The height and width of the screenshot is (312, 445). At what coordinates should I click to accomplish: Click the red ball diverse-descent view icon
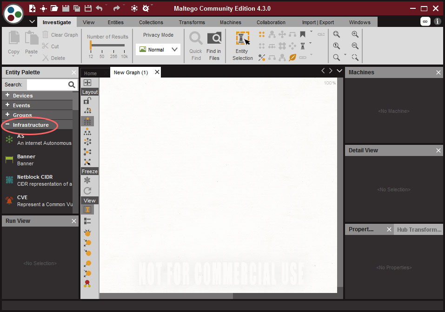pyautogui.click(x=87, y=283)
